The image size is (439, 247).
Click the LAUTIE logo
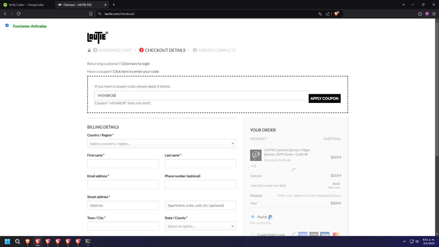click(97, 37)
